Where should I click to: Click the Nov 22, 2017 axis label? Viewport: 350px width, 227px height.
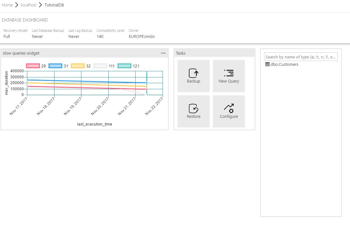(154, 107)
